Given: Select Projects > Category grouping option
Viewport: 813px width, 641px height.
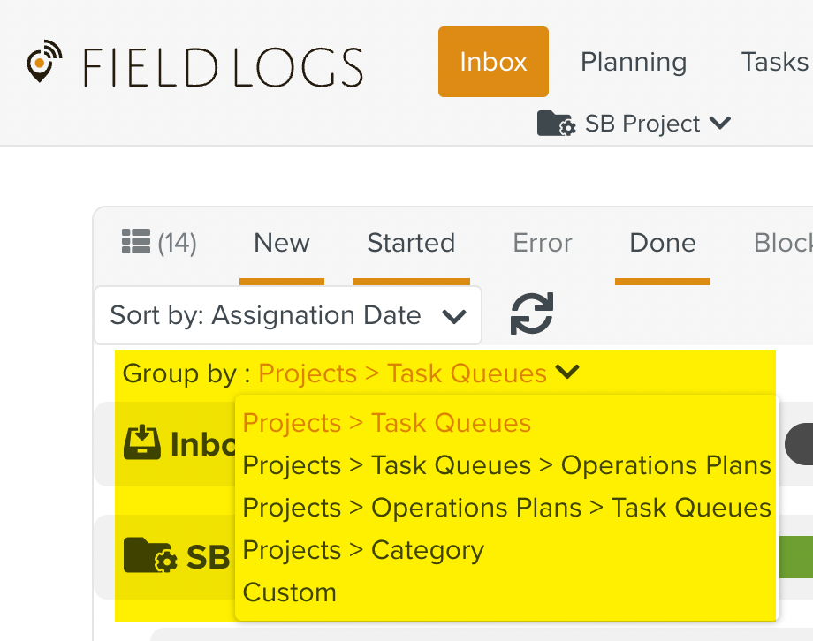Looking at the screenshot, I should (363, 550).
